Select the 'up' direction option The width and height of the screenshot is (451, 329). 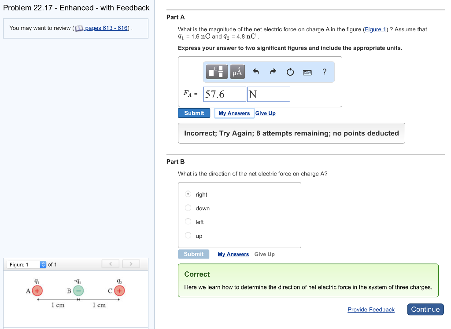coord(188,236)
